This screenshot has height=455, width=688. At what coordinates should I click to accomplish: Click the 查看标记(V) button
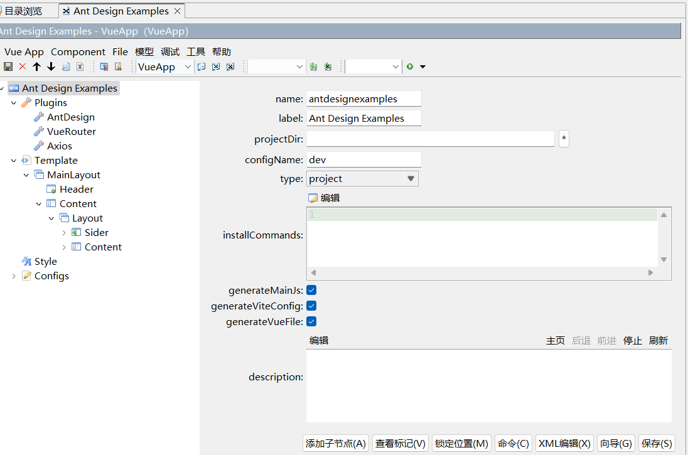click(x=400, y=444)
